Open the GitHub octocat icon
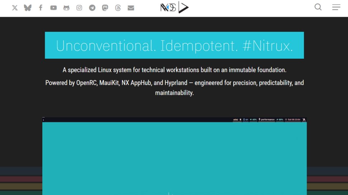Viewport: 348px width, 195px height. (66, 8)
